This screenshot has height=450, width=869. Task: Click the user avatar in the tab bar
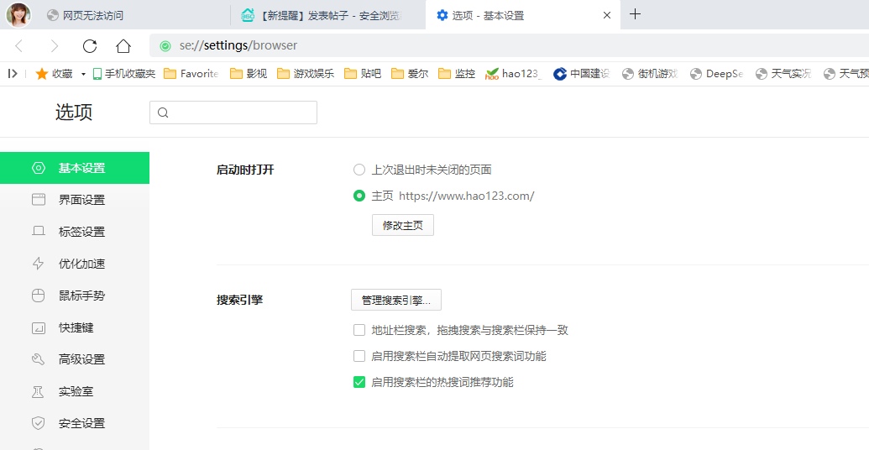tap(18, 14)
